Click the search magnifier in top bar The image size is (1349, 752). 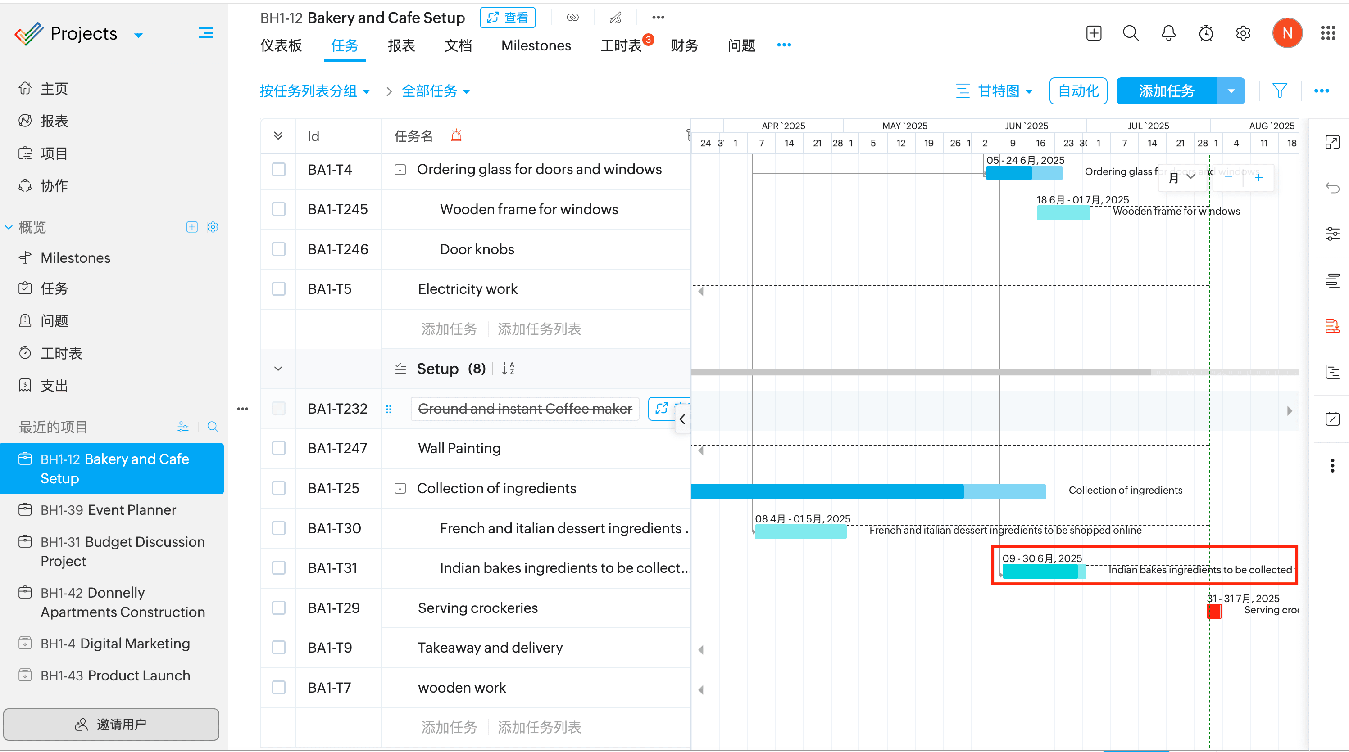[x=1131, y=33]
